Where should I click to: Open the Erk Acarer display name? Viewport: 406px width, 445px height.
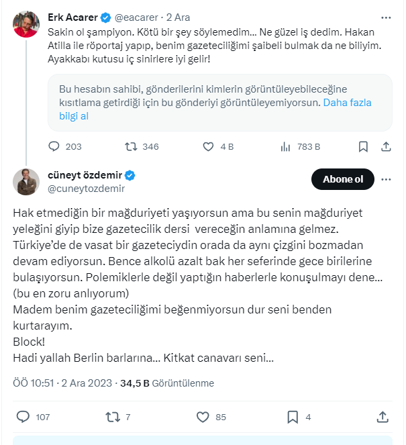72,17
